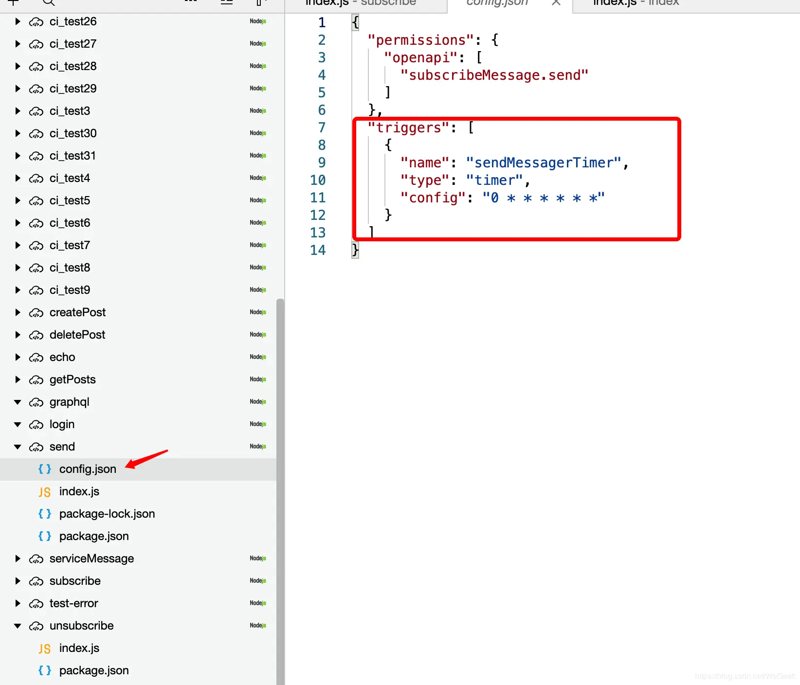Click the braces icon of unsubscribe package.json
The image size is (800, 685).
coord(45,670)
